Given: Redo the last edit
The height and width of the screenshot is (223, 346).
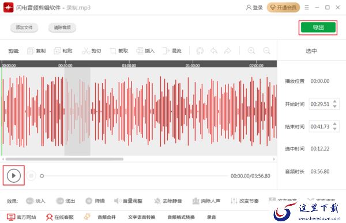Looking at the screenshot, I should (x=228, y=51).
